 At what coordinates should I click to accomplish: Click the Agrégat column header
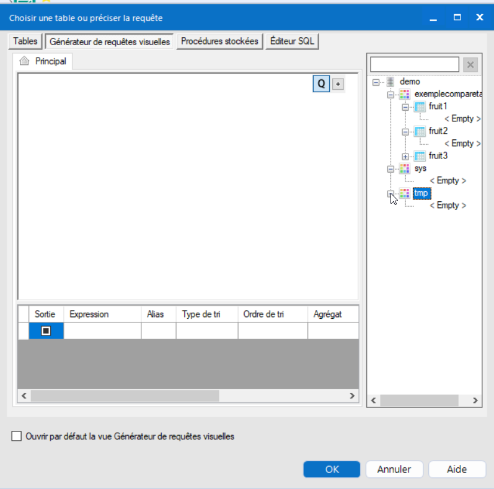[333, 314]
